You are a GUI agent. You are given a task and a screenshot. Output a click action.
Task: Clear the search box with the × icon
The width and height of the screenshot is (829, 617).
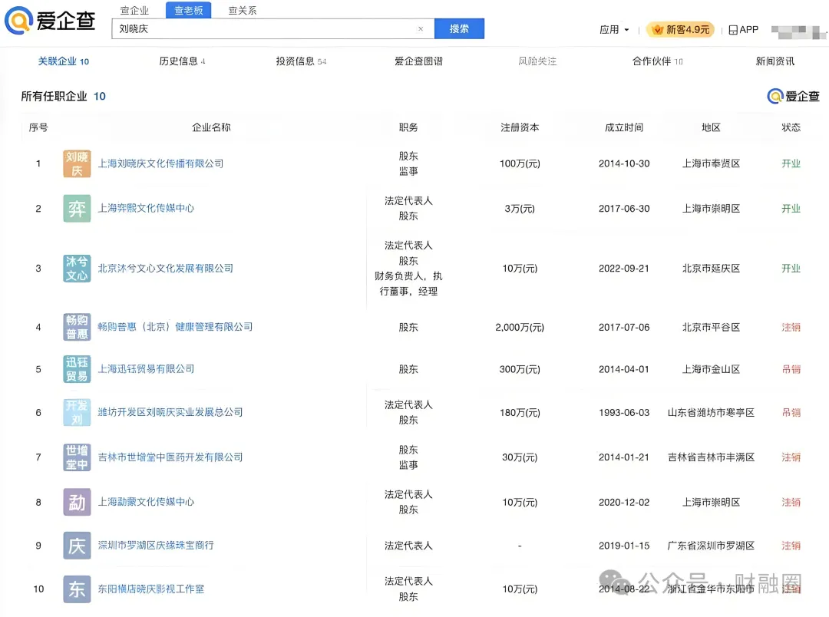[421, 29]
